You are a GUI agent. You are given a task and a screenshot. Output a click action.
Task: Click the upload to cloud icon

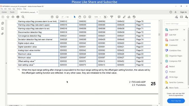click(13, 17)
